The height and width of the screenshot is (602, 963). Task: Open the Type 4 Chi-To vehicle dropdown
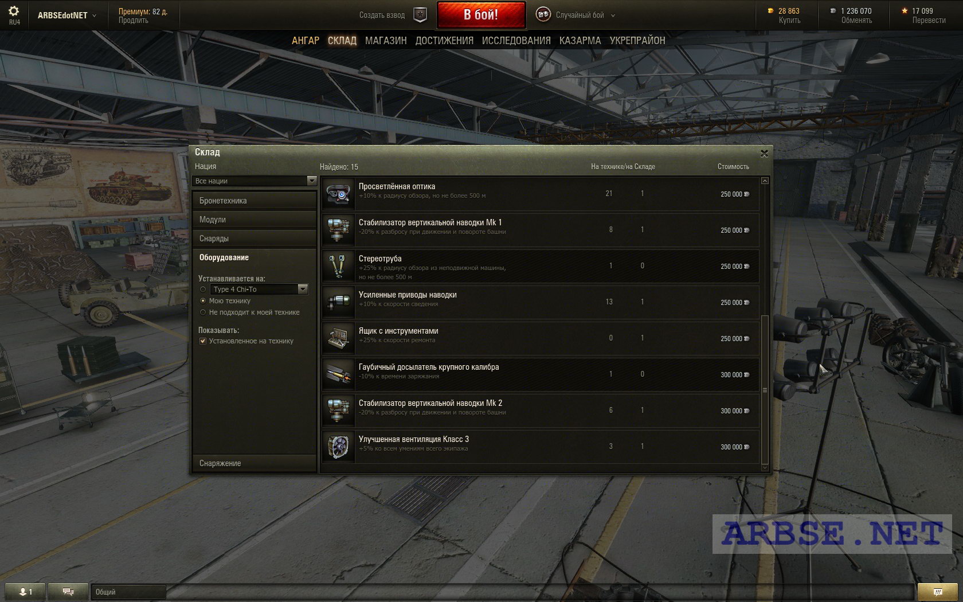pos(260,290)
